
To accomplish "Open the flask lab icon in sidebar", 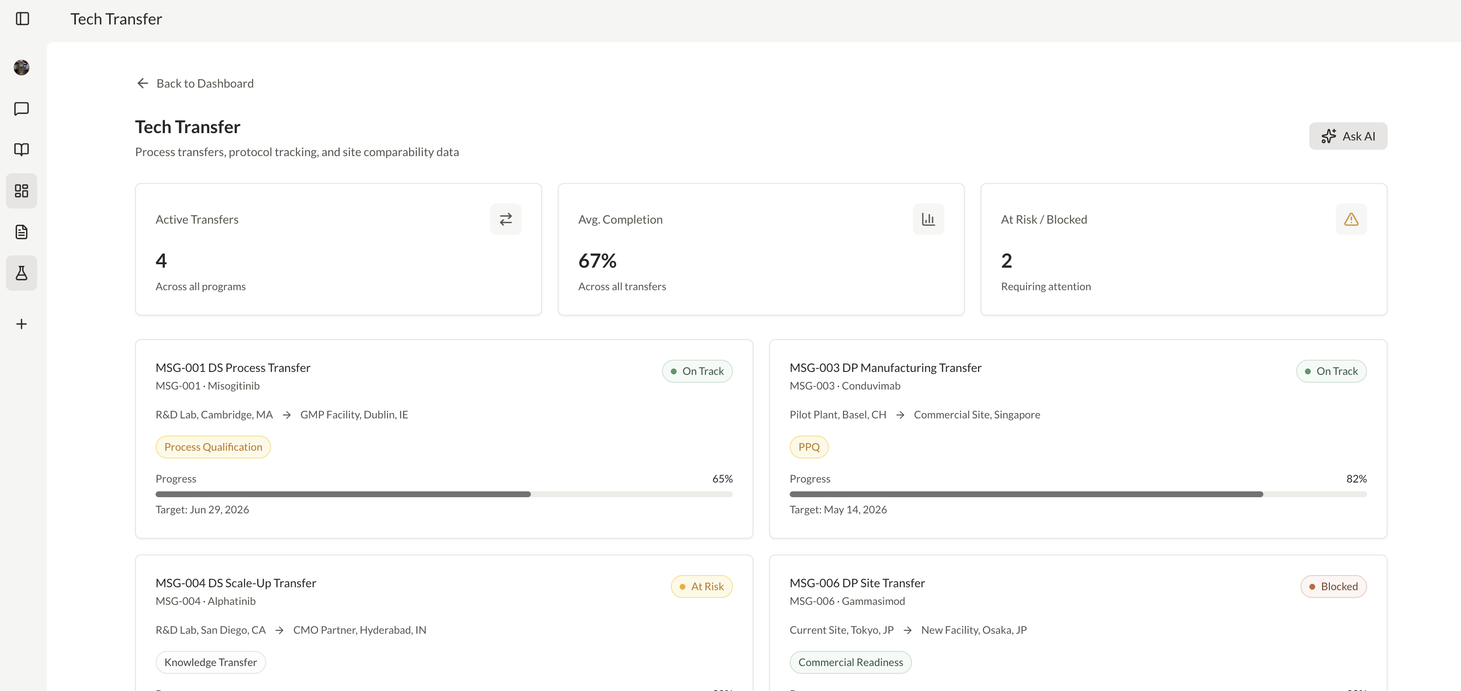I will (22, 273).
